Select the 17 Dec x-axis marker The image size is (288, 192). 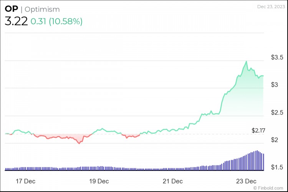(26, 181)
